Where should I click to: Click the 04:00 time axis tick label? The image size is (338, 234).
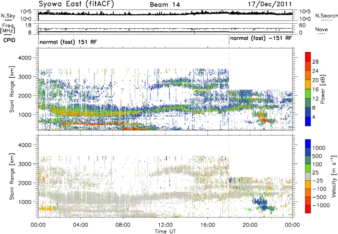click(80, 225)
